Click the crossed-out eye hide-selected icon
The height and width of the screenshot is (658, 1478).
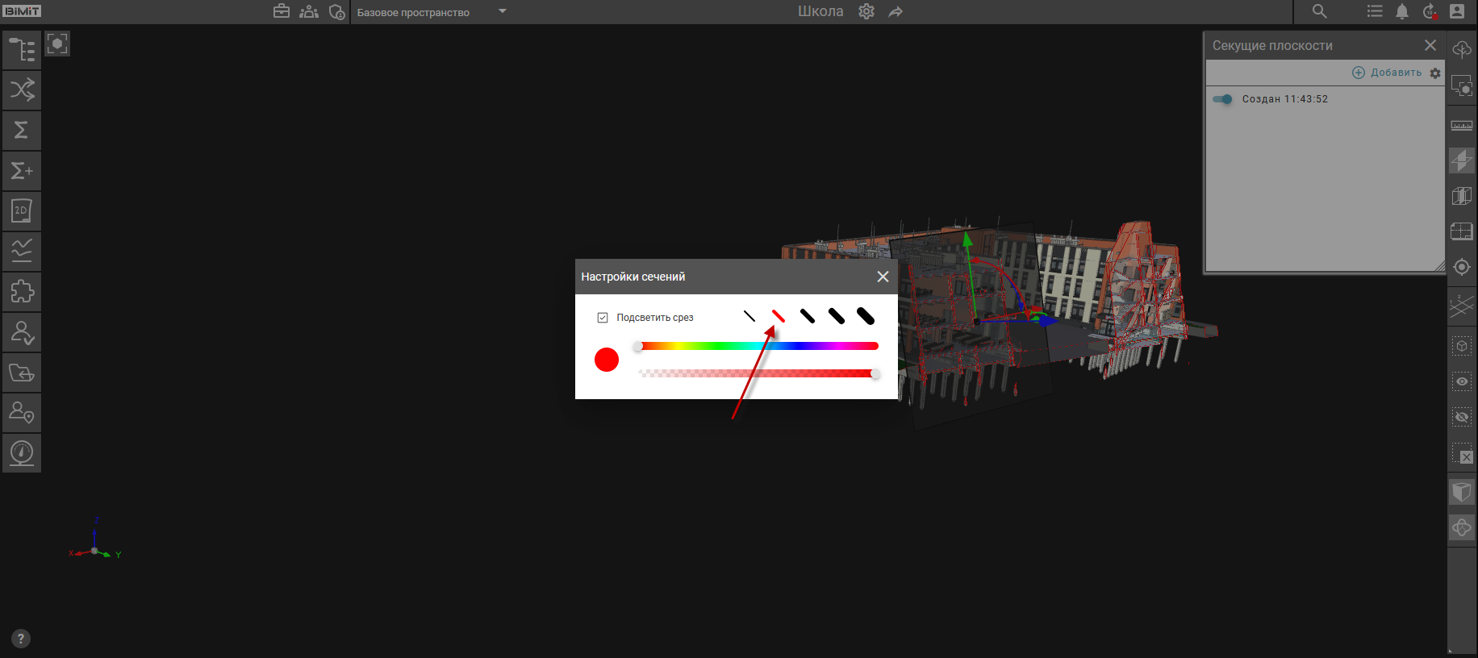point(1461,417)
